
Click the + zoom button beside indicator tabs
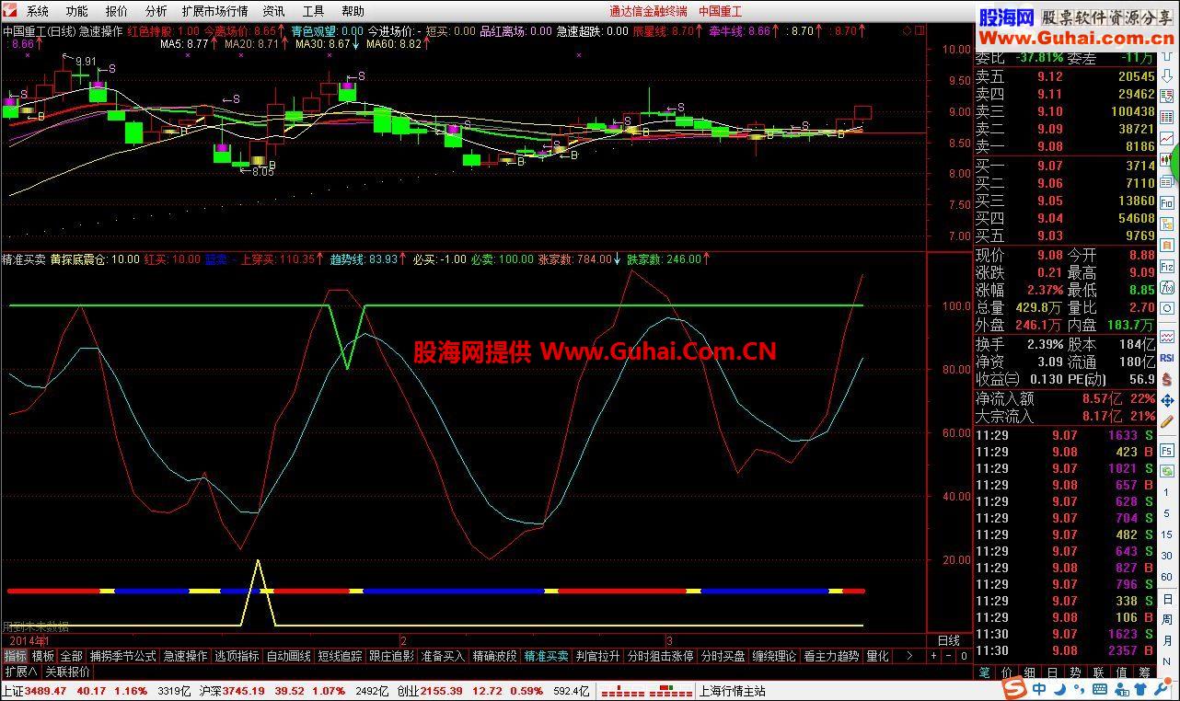(933, 656)
